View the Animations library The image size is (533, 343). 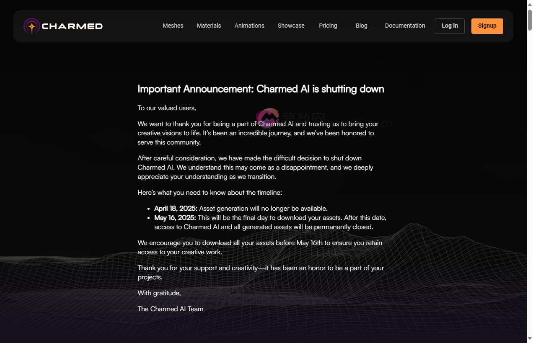click(x=249, y=26)
